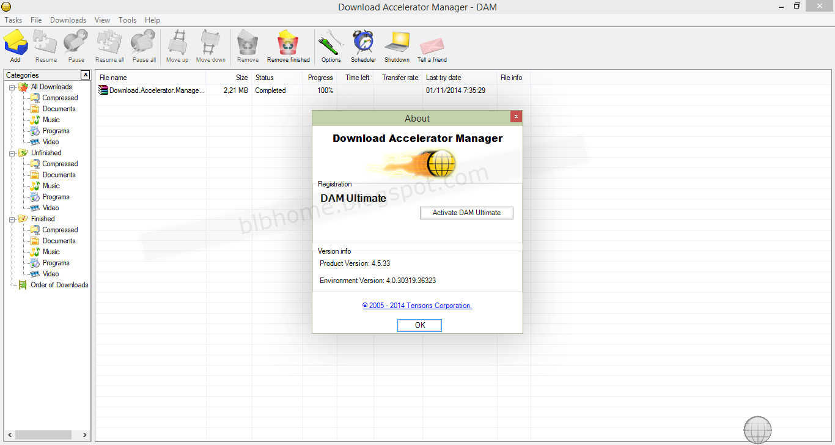This screenshot has width=835, height=445.
Task: Open the Tasks menu
Action: [x=13, y=20]
